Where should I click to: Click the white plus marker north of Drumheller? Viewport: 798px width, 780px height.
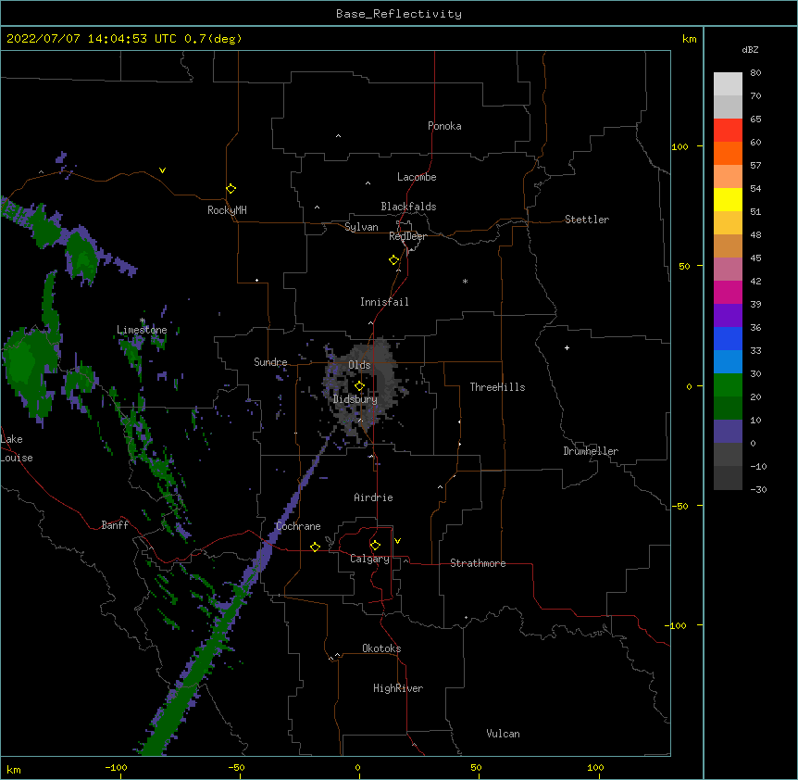point(567,347)
